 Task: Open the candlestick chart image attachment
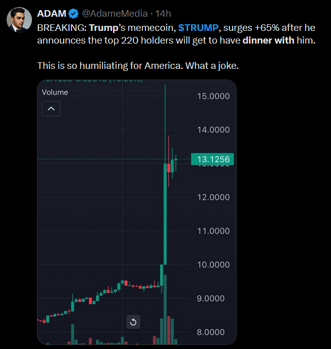click(137, 212)
